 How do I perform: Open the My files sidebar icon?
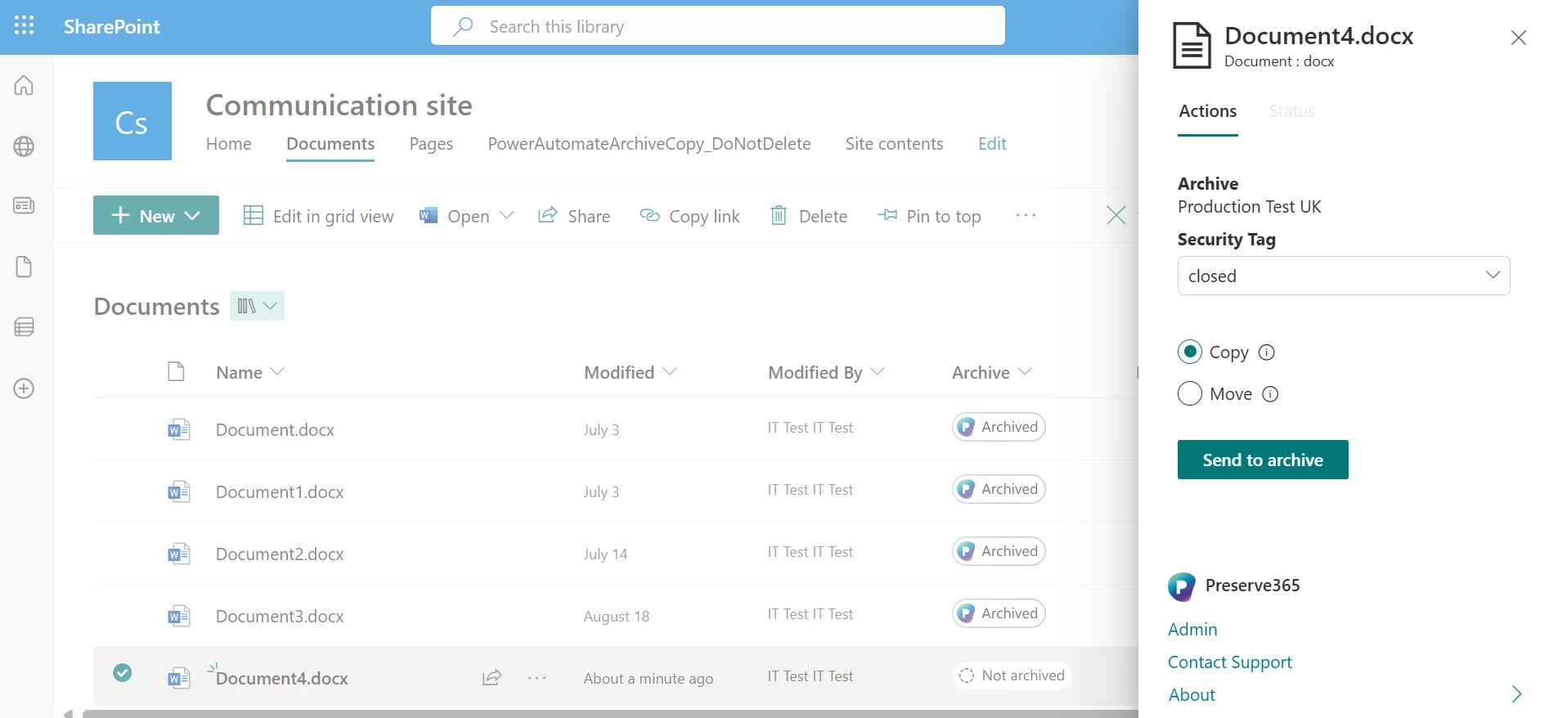[24, 267]
